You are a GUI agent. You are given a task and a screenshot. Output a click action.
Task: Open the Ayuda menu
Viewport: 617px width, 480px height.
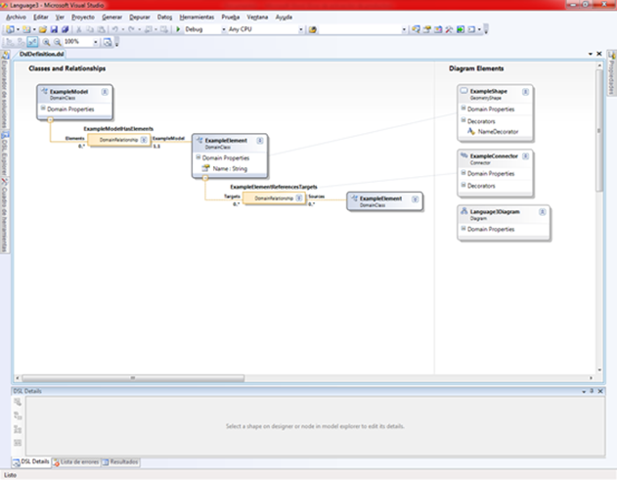(284, 18)
